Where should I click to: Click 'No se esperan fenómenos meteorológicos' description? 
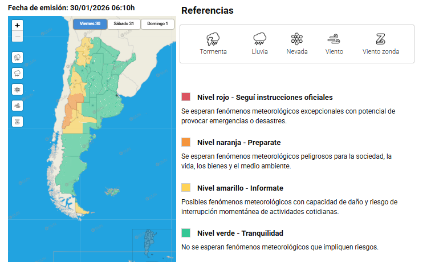280,247
